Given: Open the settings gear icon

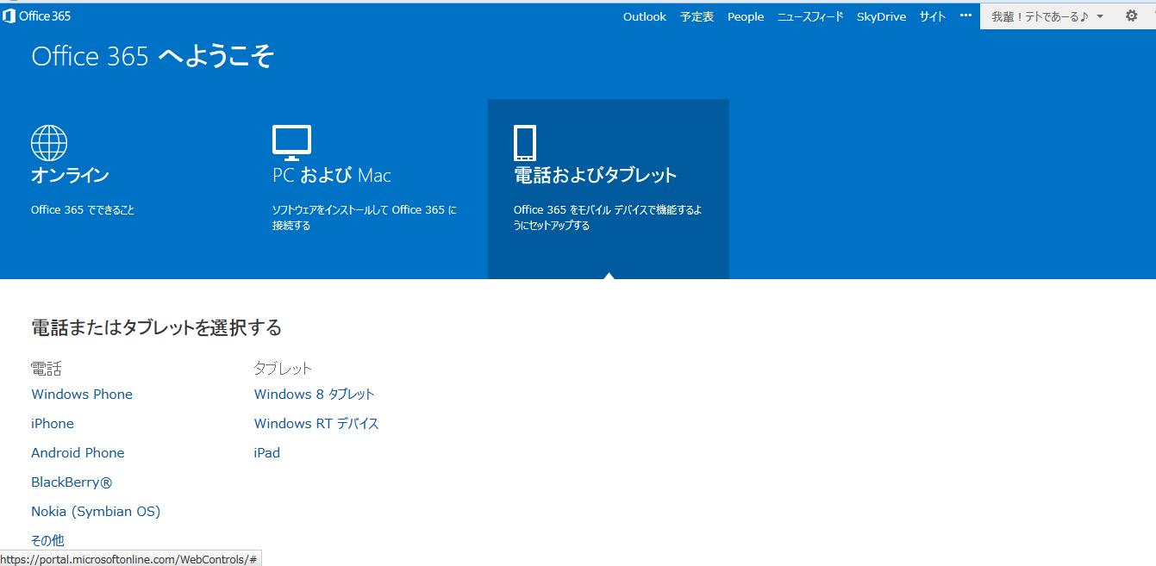Looking at the screenshot, I should (1132, 16).
